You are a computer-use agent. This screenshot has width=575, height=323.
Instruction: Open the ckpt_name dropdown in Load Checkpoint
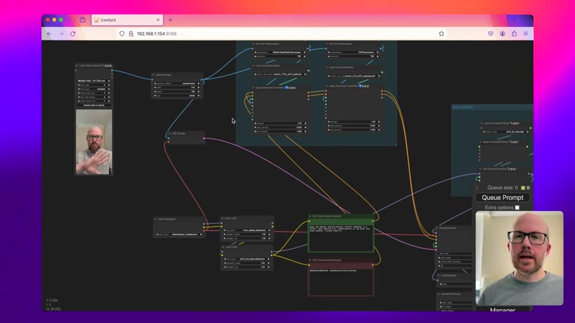[179, 234]
